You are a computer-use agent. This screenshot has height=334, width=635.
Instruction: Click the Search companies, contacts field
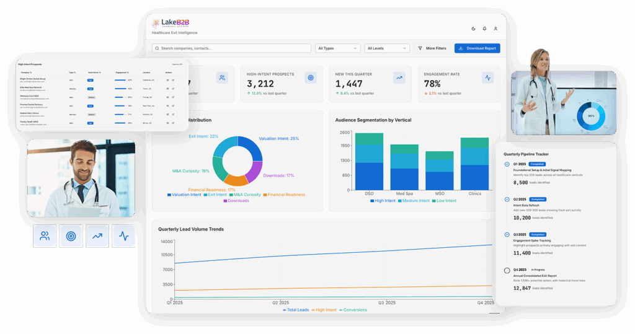pyautogui.click(x=232, y=48)
